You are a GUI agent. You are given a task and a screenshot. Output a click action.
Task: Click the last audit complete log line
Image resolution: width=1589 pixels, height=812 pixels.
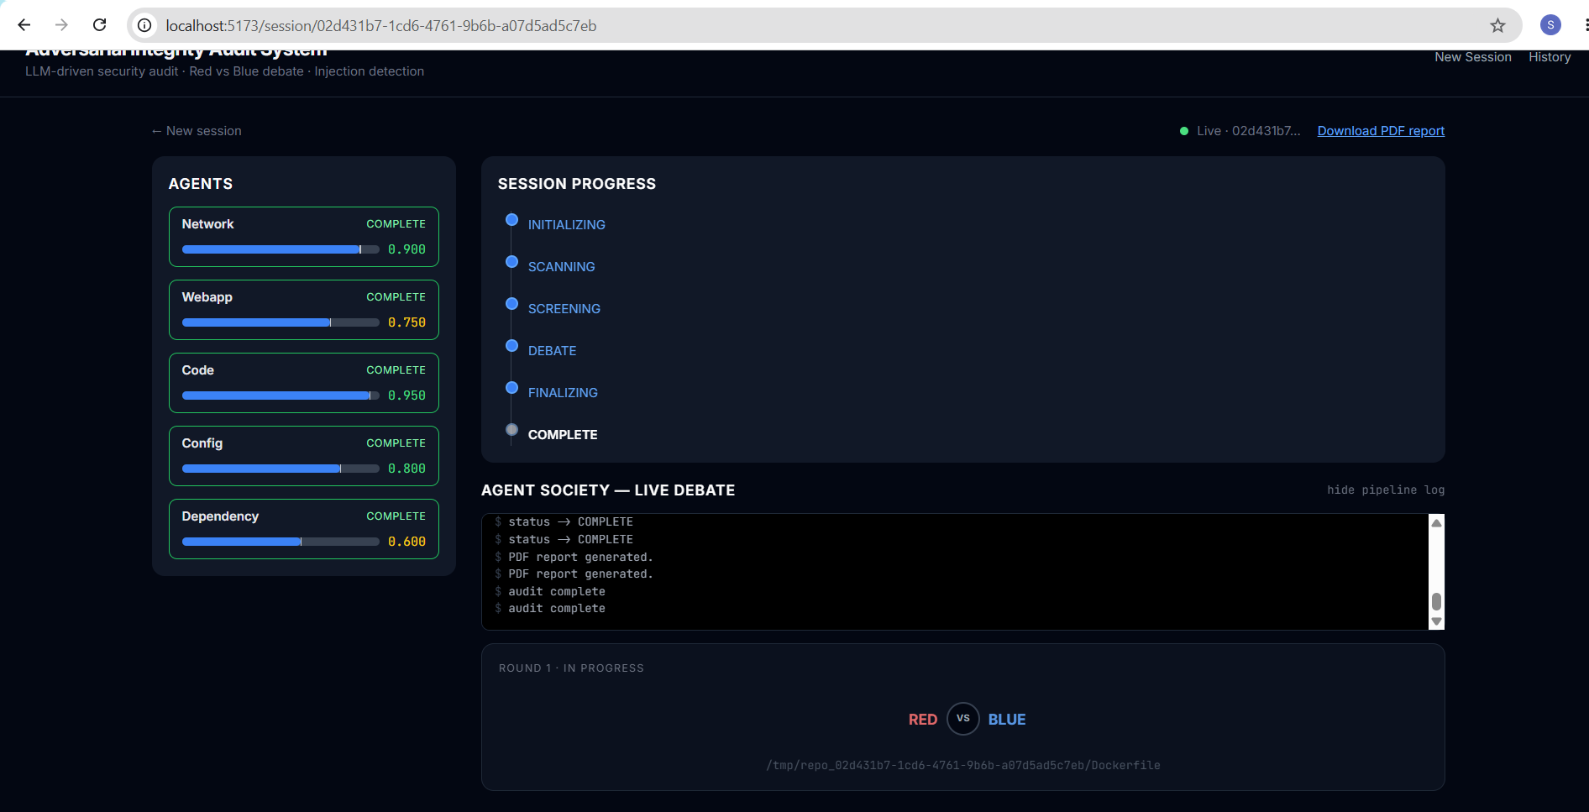point(556,609)
